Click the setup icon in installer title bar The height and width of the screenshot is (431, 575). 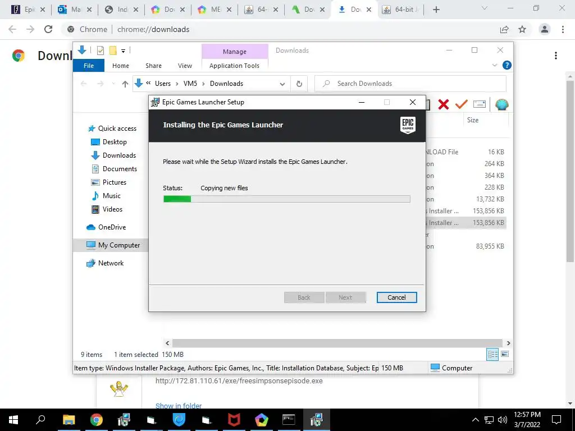pyautogui.click(x=155, y=102)
